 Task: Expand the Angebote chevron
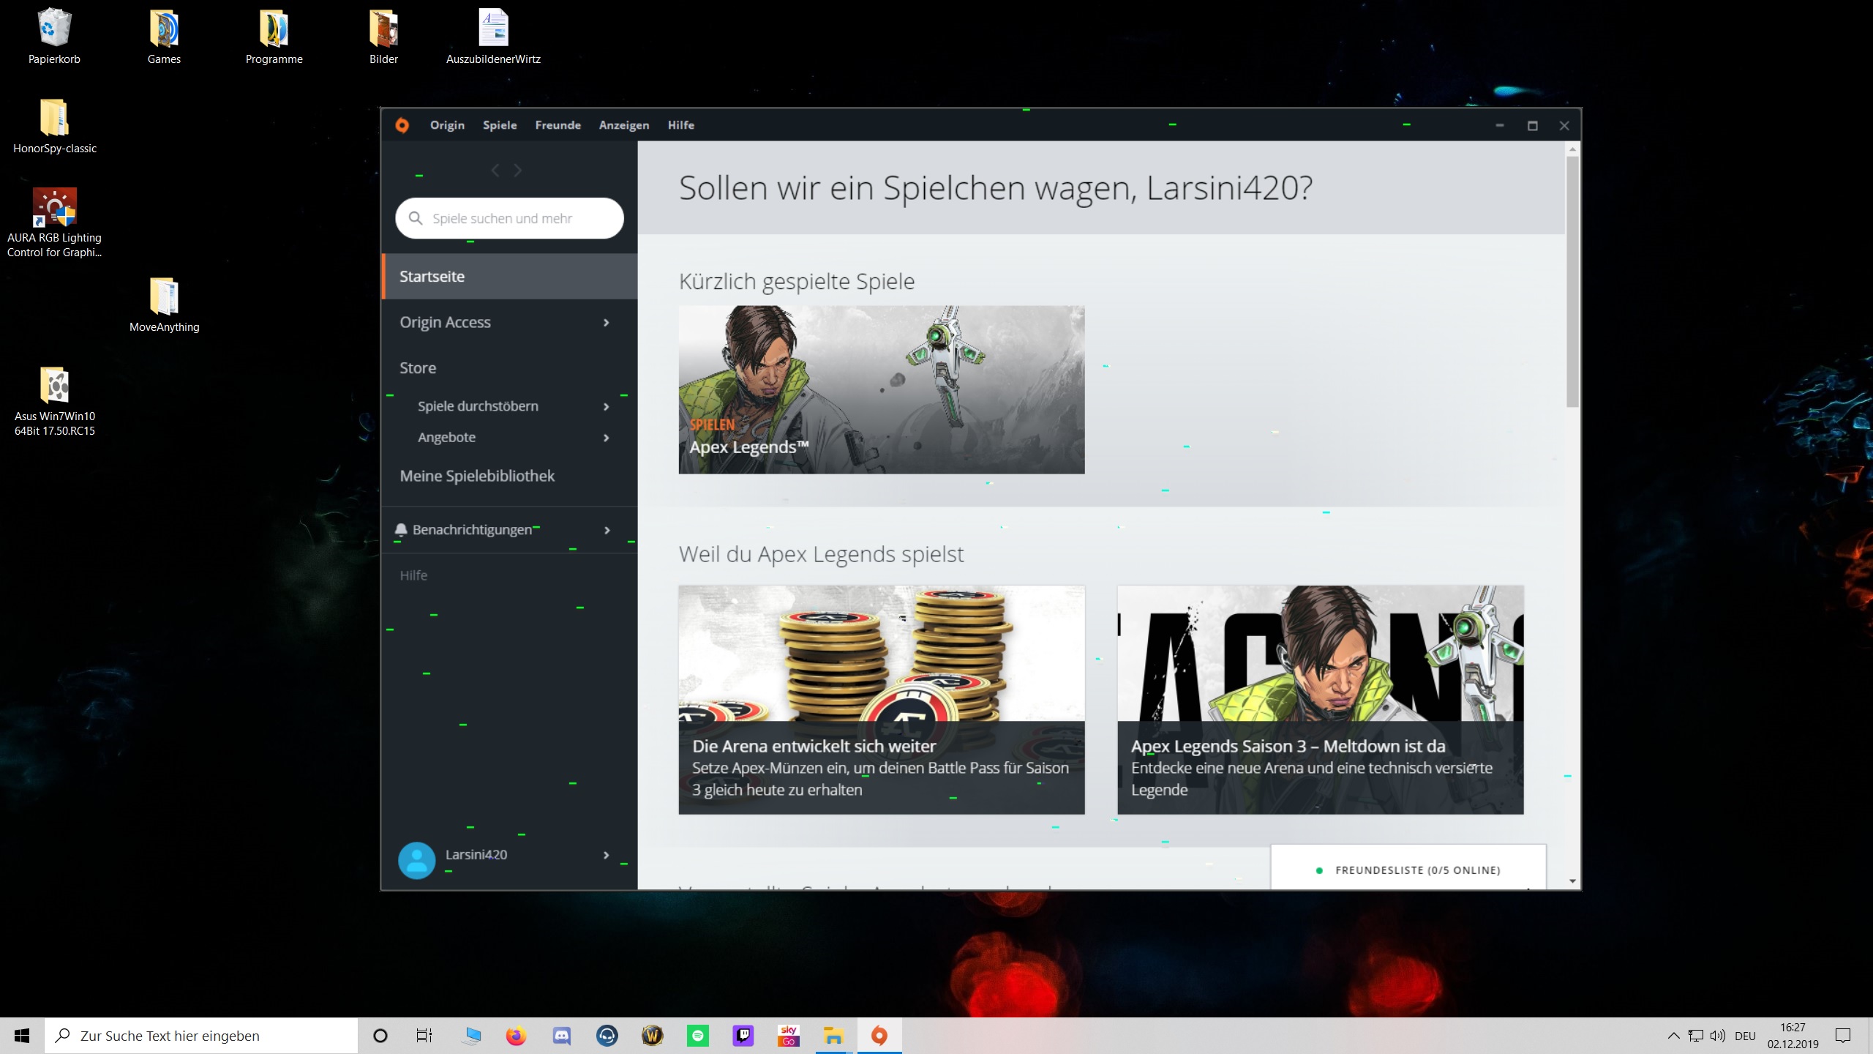606,438
